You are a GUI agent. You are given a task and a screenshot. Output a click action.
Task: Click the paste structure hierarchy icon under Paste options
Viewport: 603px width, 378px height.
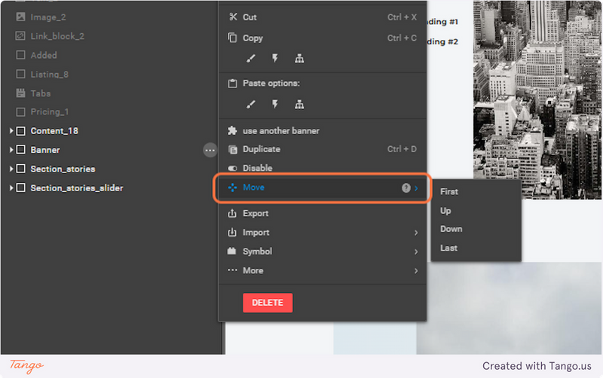click(x=299, y=104)
